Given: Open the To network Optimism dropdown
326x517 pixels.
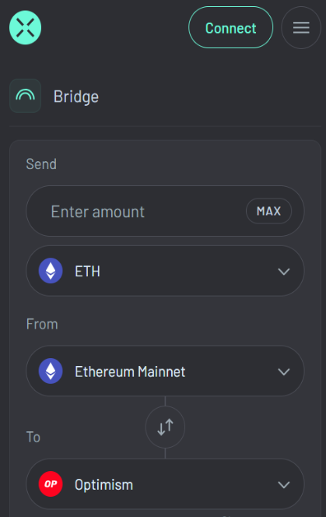Looking at the screenshot, I should coord(165,484).
